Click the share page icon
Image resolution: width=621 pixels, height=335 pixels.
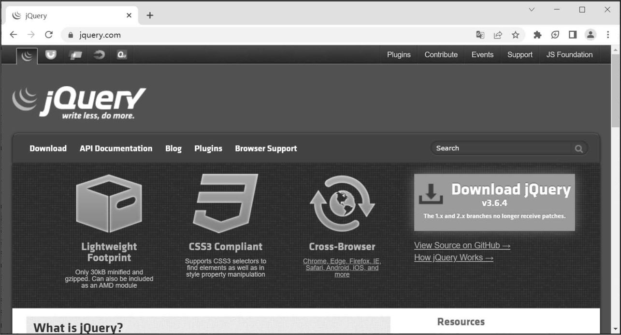click(x=498, y=35)
